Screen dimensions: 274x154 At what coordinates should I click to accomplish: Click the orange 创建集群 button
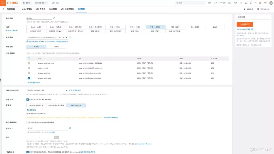[245, 24]
